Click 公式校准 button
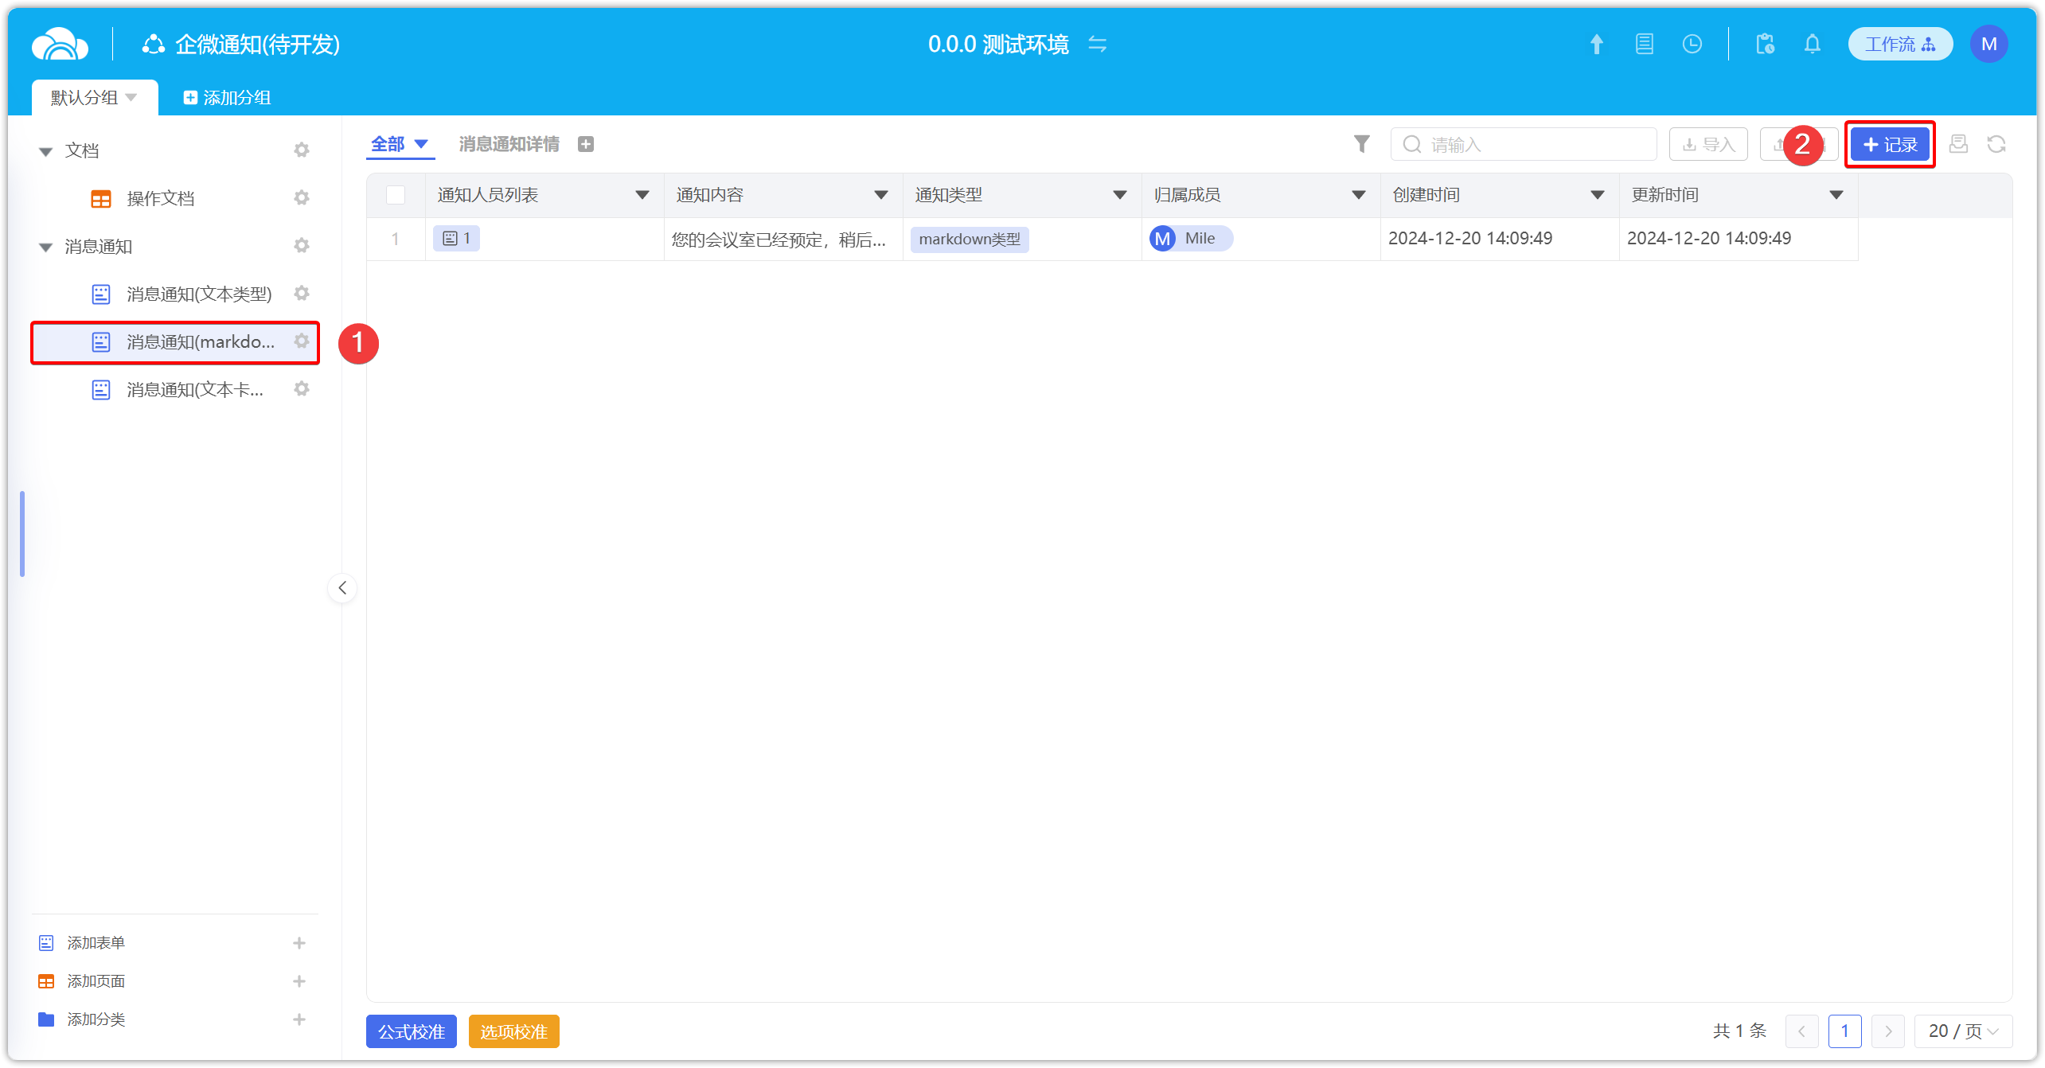The image size is (2045, 1068). [411, 1031]
